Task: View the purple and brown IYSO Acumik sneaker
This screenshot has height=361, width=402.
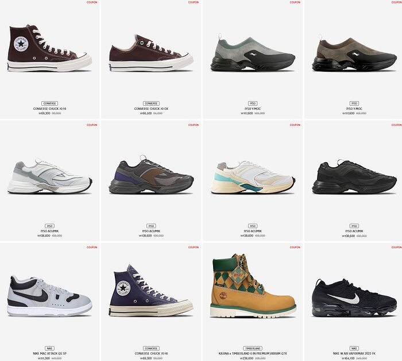Action: (151, 175)
